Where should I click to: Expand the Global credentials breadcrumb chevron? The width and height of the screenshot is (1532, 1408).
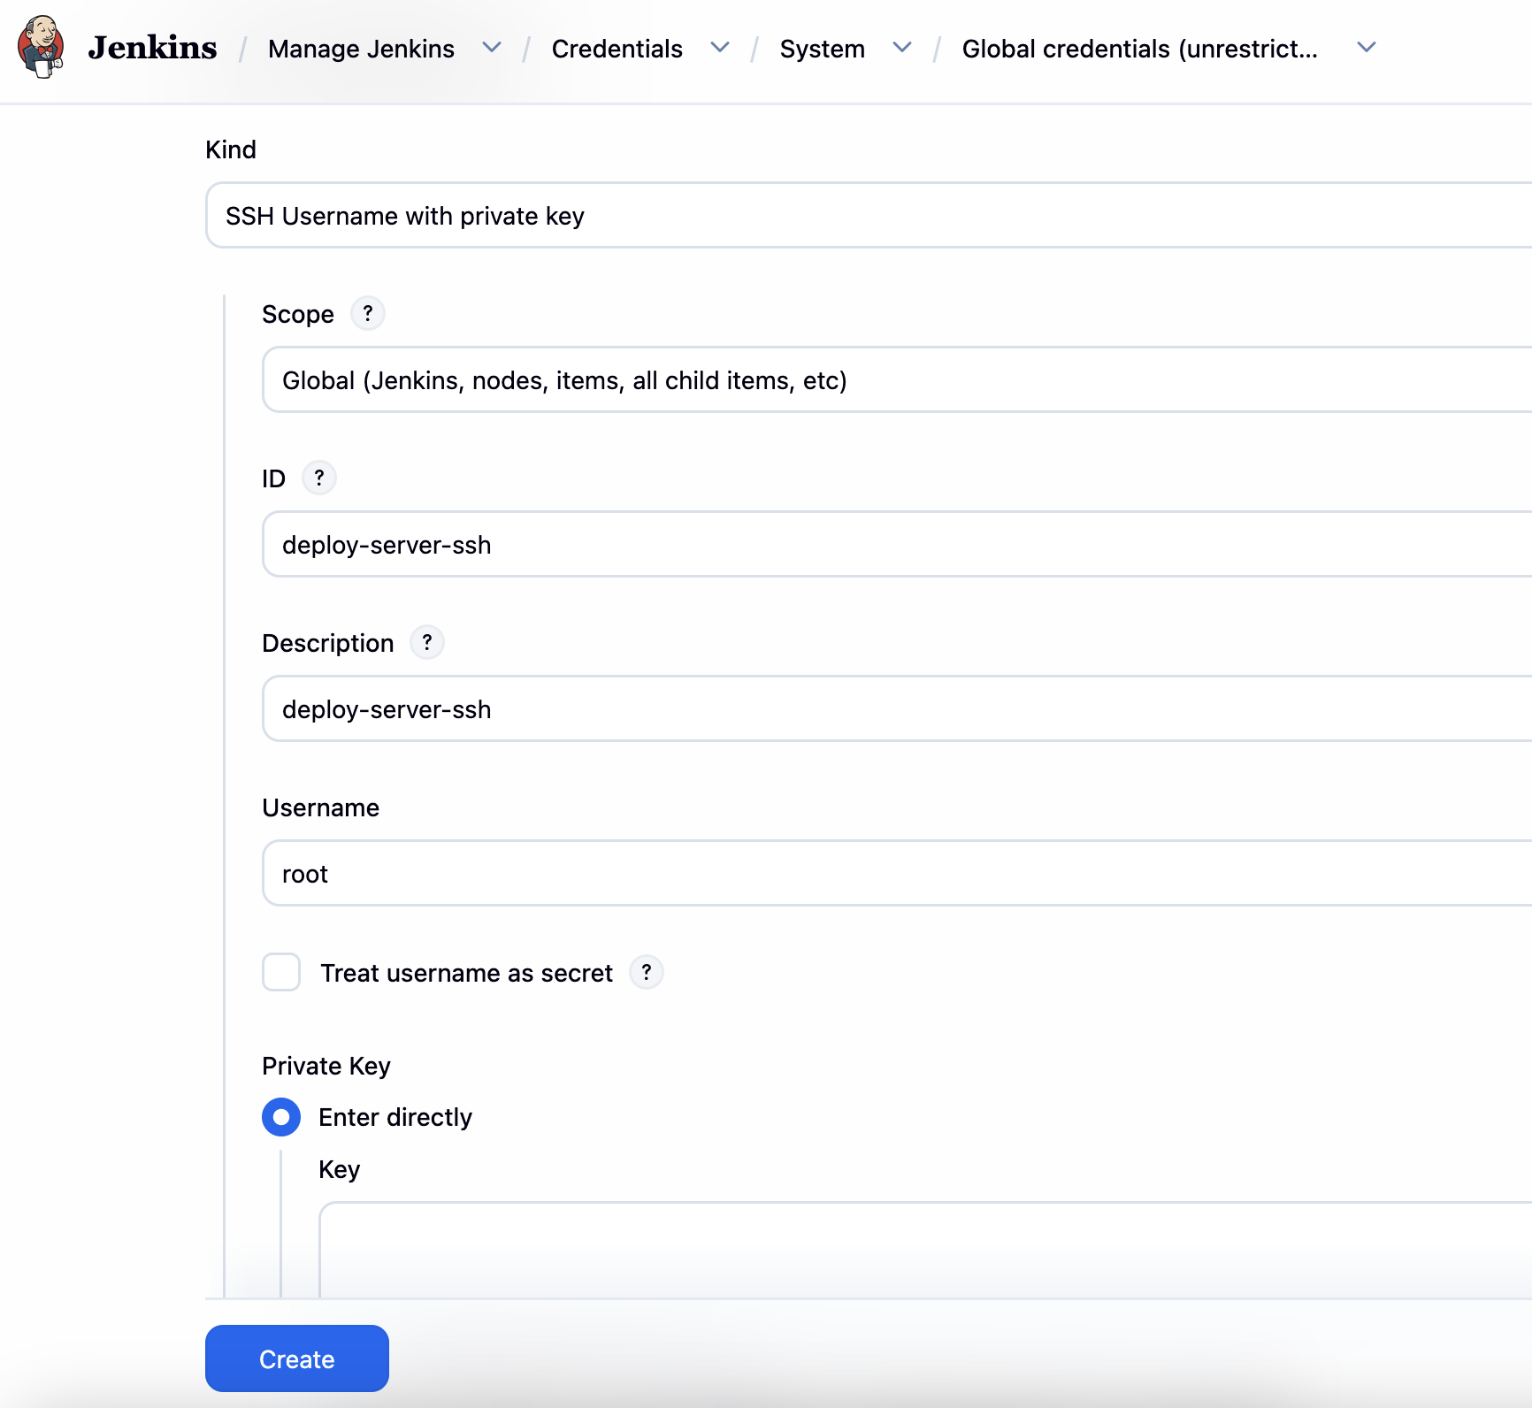click(x=1367, y=48)
